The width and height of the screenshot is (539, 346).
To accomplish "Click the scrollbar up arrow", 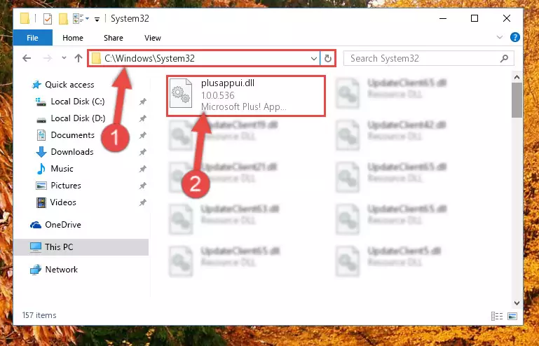I will tap(517, 77).
